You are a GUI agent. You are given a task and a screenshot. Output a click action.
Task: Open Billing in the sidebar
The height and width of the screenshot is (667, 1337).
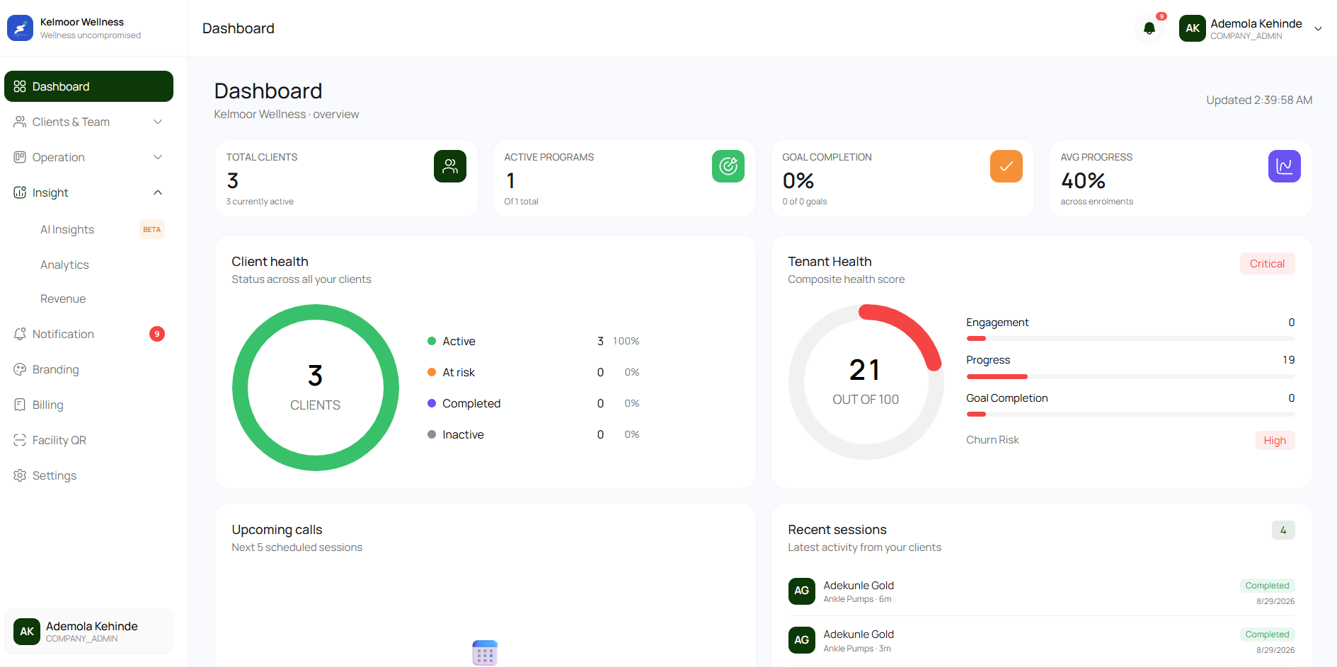88,405
